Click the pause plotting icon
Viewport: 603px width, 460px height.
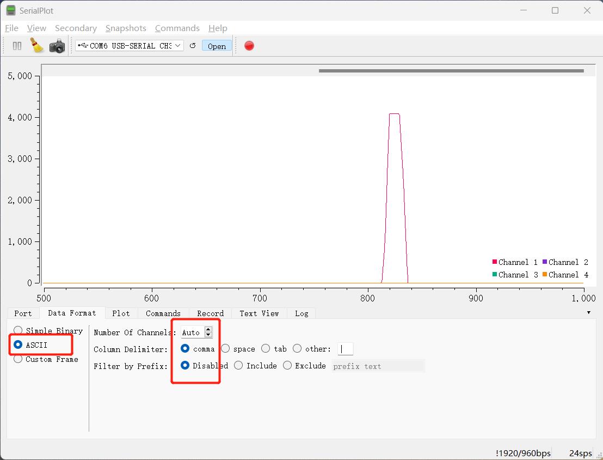pos(17,46)
